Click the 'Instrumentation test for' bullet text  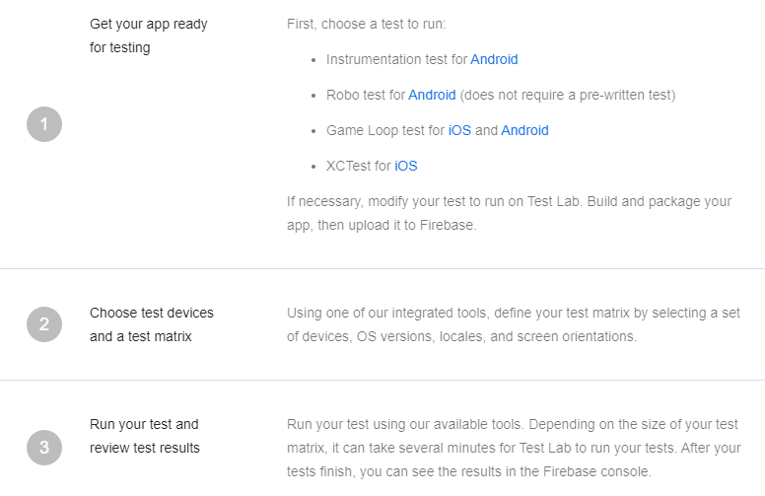[396, 59]
